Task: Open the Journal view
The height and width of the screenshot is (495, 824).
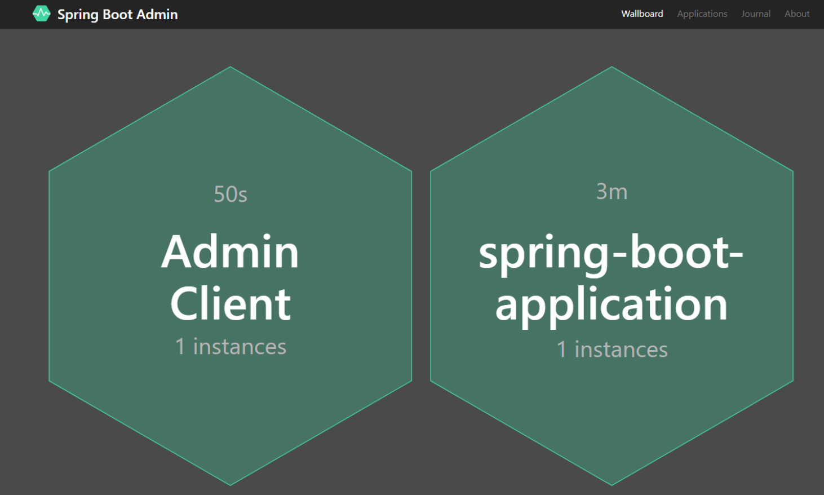Action: point(756,14)
